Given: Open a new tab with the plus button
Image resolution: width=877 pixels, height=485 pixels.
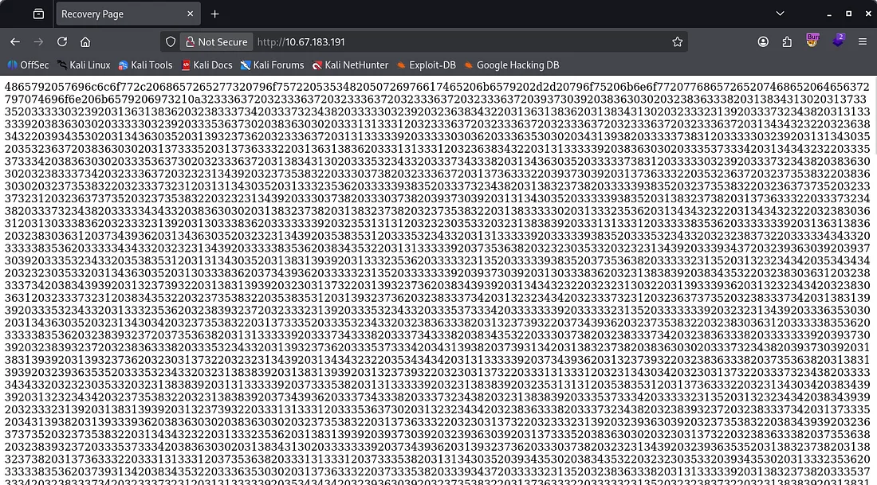Looking at the screenshot, I should point(214,14).
